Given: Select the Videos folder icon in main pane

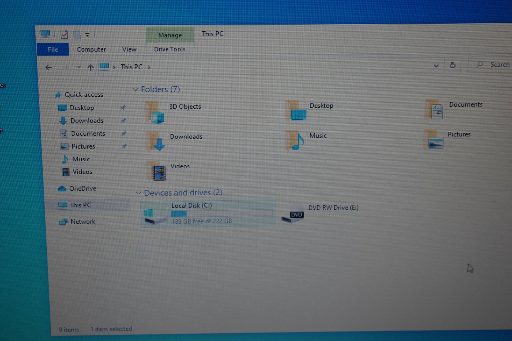Looking at the screenshot, I should [x=156, y=171].
